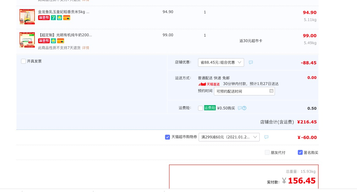This screenshot has height=192, width=357.
Task: Click the 5.49kg weight text
Action: click(x=310, y=43)
